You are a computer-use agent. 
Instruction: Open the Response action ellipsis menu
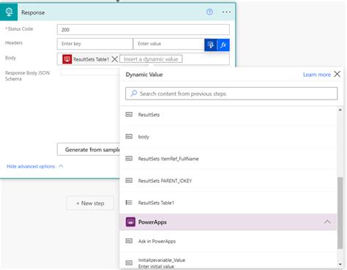tap(226, 12)
